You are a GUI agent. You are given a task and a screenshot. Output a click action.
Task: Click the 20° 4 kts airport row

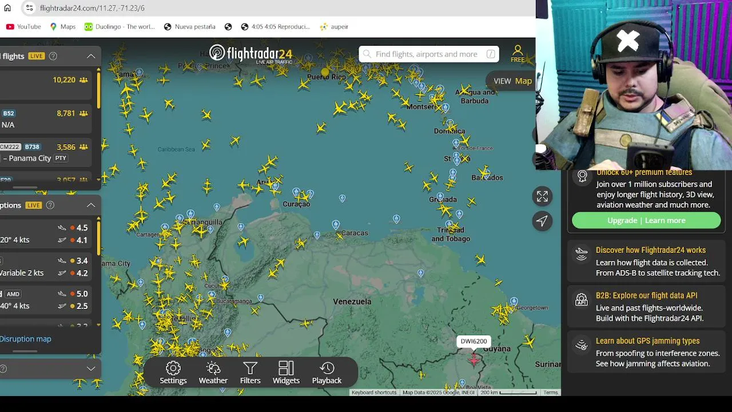[46, 233]
